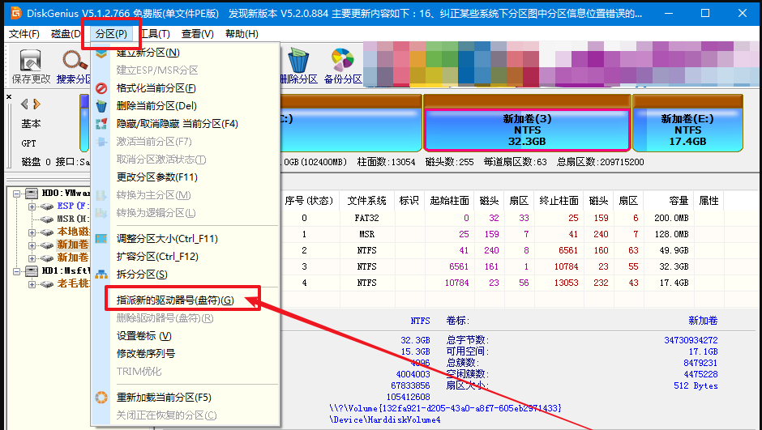
Task: Click the 文件系统 column header
Action: [x=366, y=201]
